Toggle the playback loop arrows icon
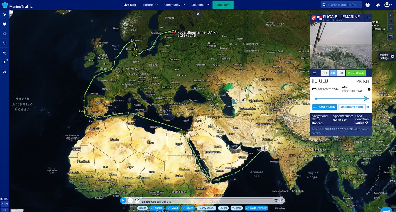Image resolution: width=396 pixels, height=212 pixels. click(130, 200)
